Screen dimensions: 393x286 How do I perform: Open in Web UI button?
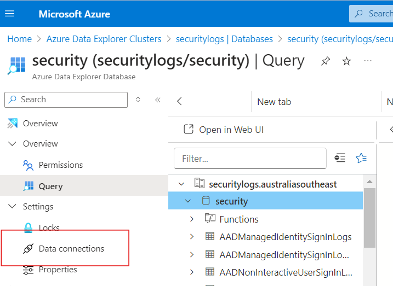pos(224,130)
